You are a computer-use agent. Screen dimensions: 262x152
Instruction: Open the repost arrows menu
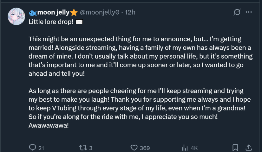(83, 148)
